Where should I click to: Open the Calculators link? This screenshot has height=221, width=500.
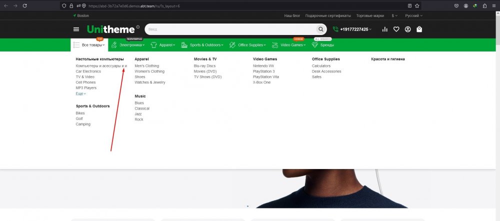[321, 65]
